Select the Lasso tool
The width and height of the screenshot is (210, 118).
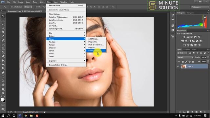(x=3, y=24)
